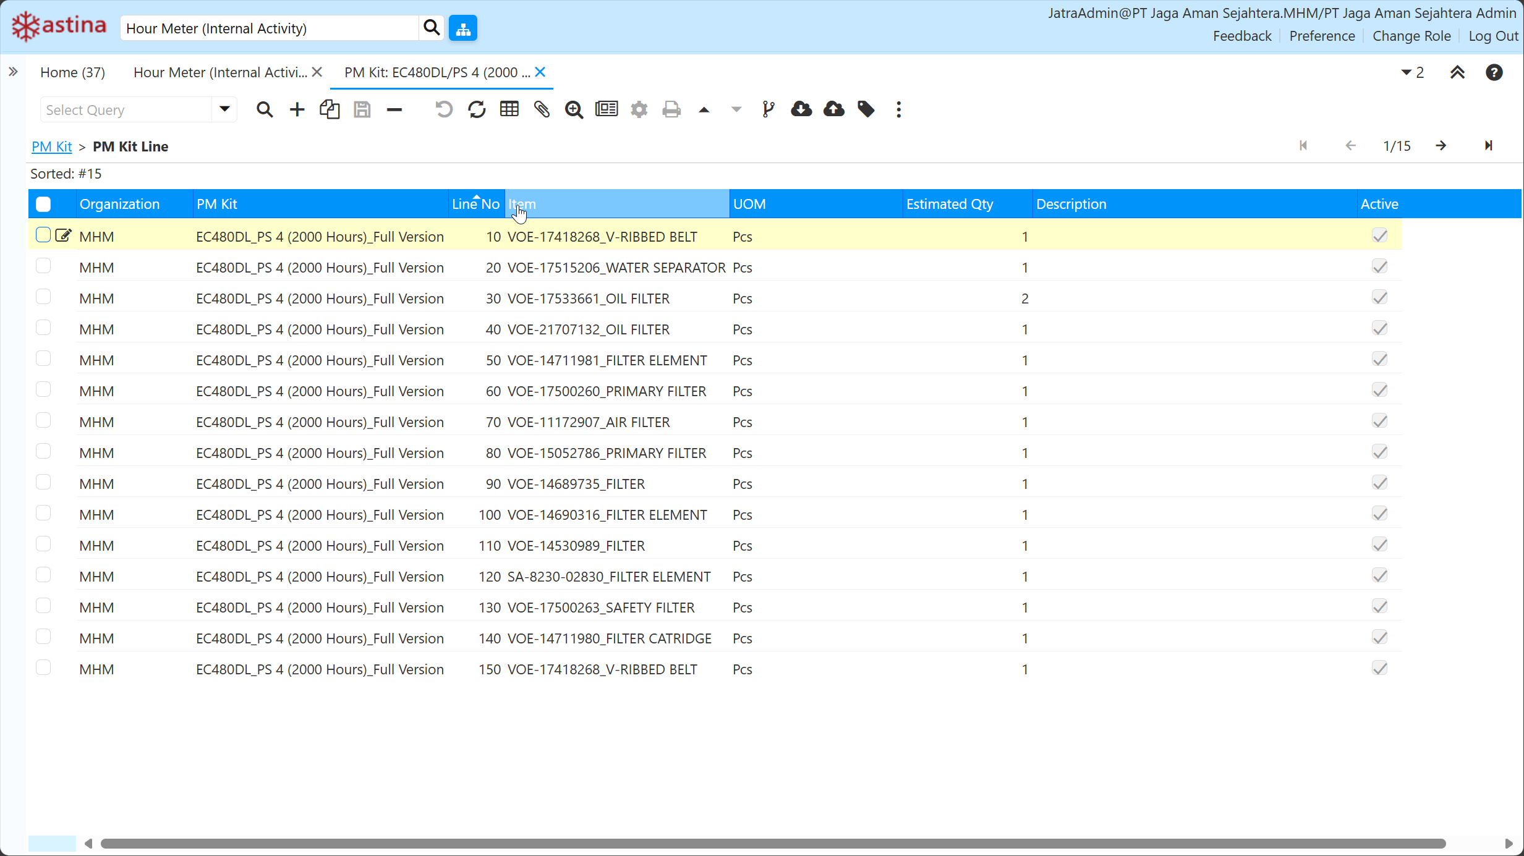The height and width of the screenshot is (856, 1524).
Task: Click the Zoom Across magnifier icon
Action: tap(574, 109)
